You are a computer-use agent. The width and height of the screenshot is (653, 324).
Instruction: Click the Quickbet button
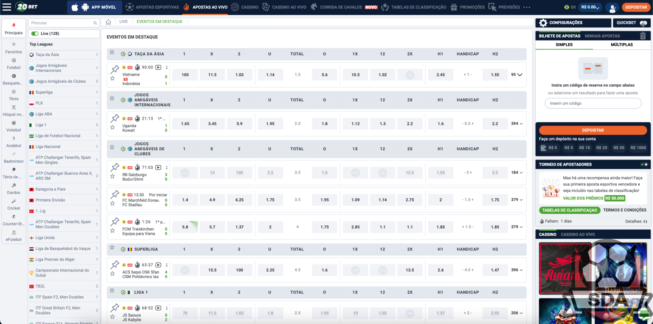[x=632, y=23]
